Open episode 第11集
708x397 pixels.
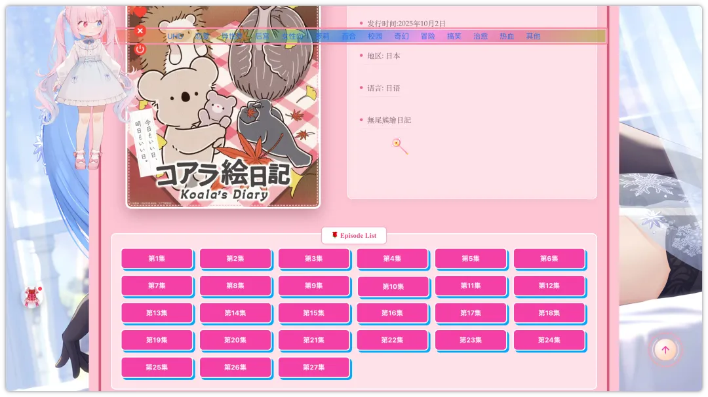[471, 286]
